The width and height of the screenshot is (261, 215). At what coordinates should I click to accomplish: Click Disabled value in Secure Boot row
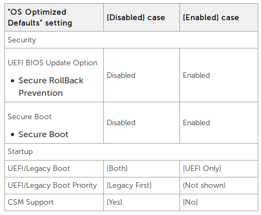pos(121,122)
